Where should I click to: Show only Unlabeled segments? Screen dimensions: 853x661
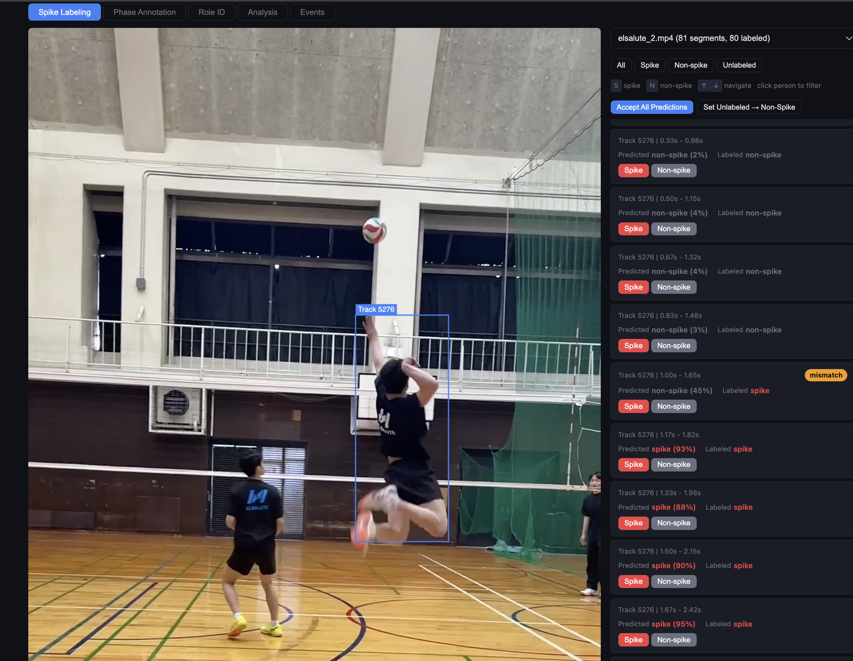(x=739, y=65)
